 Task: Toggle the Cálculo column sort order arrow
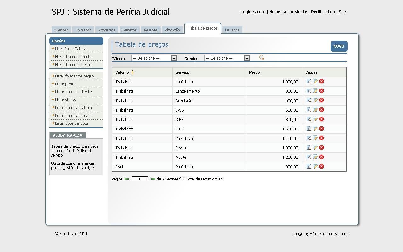click(132, 72)
